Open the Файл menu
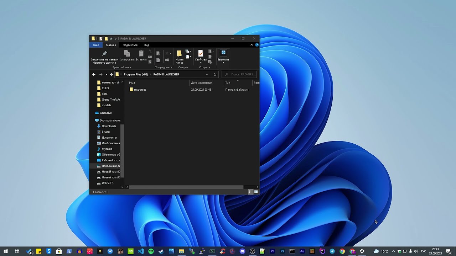Screen dimensions: 456x256 (96, 45)
